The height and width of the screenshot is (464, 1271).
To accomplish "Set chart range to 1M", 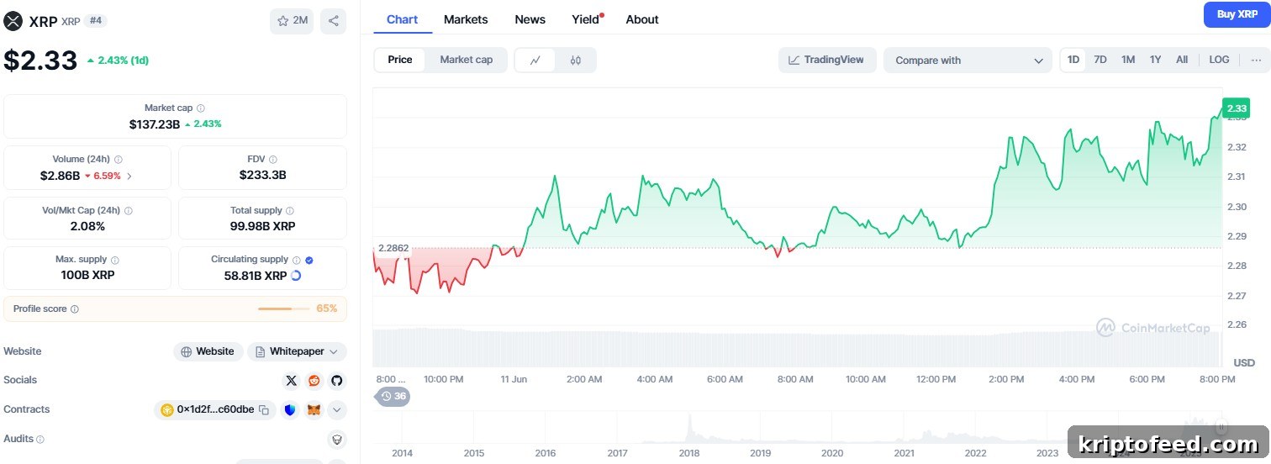I will pos(1128,60).
